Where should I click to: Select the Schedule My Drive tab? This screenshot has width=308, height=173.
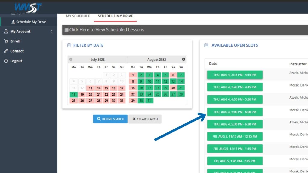[x=115, y=16]
